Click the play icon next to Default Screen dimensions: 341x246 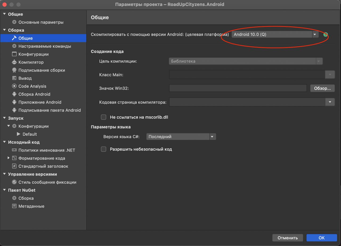click(x=19, y=134)
